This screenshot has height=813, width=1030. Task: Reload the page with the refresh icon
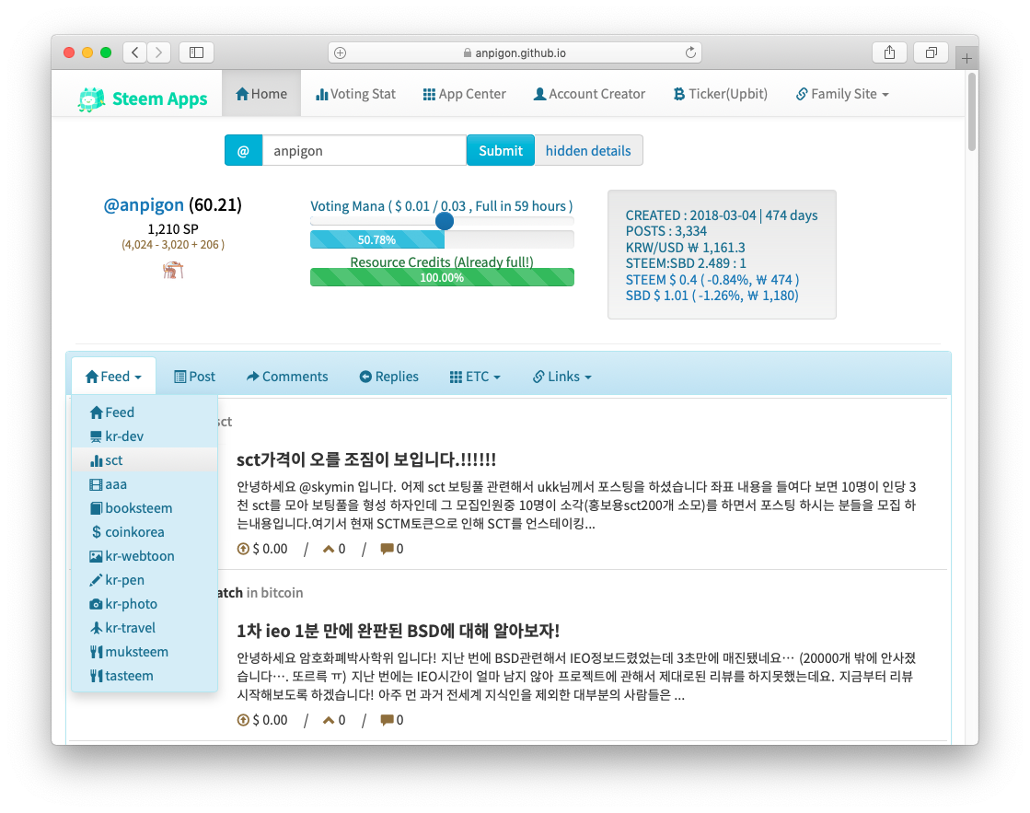pyautogui.click(x=690, y=52)
